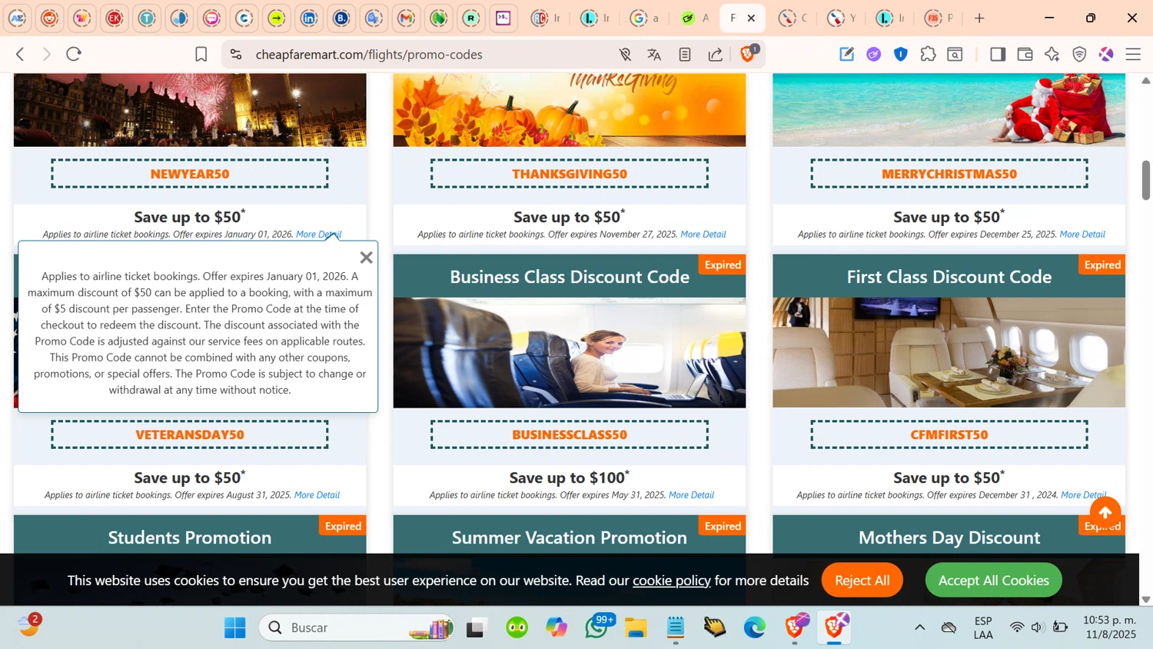Click the orange back-to-top arrow button

[x=1105, y=513]
